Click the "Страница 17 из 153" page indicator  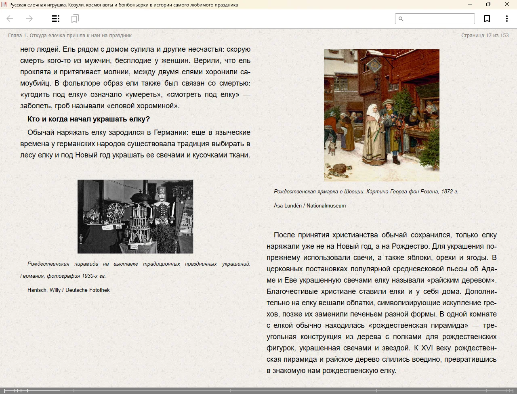coord(485,36)
